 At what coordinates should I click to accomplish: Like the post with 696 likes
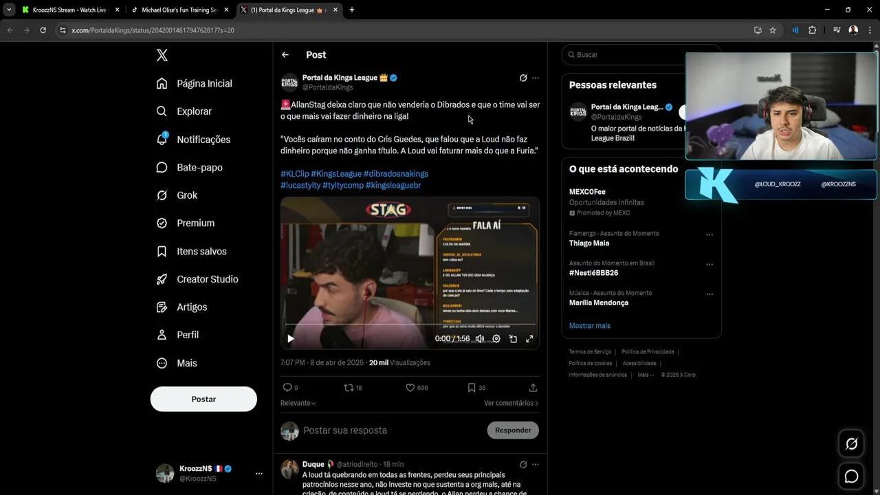click(x=417, y=388)
